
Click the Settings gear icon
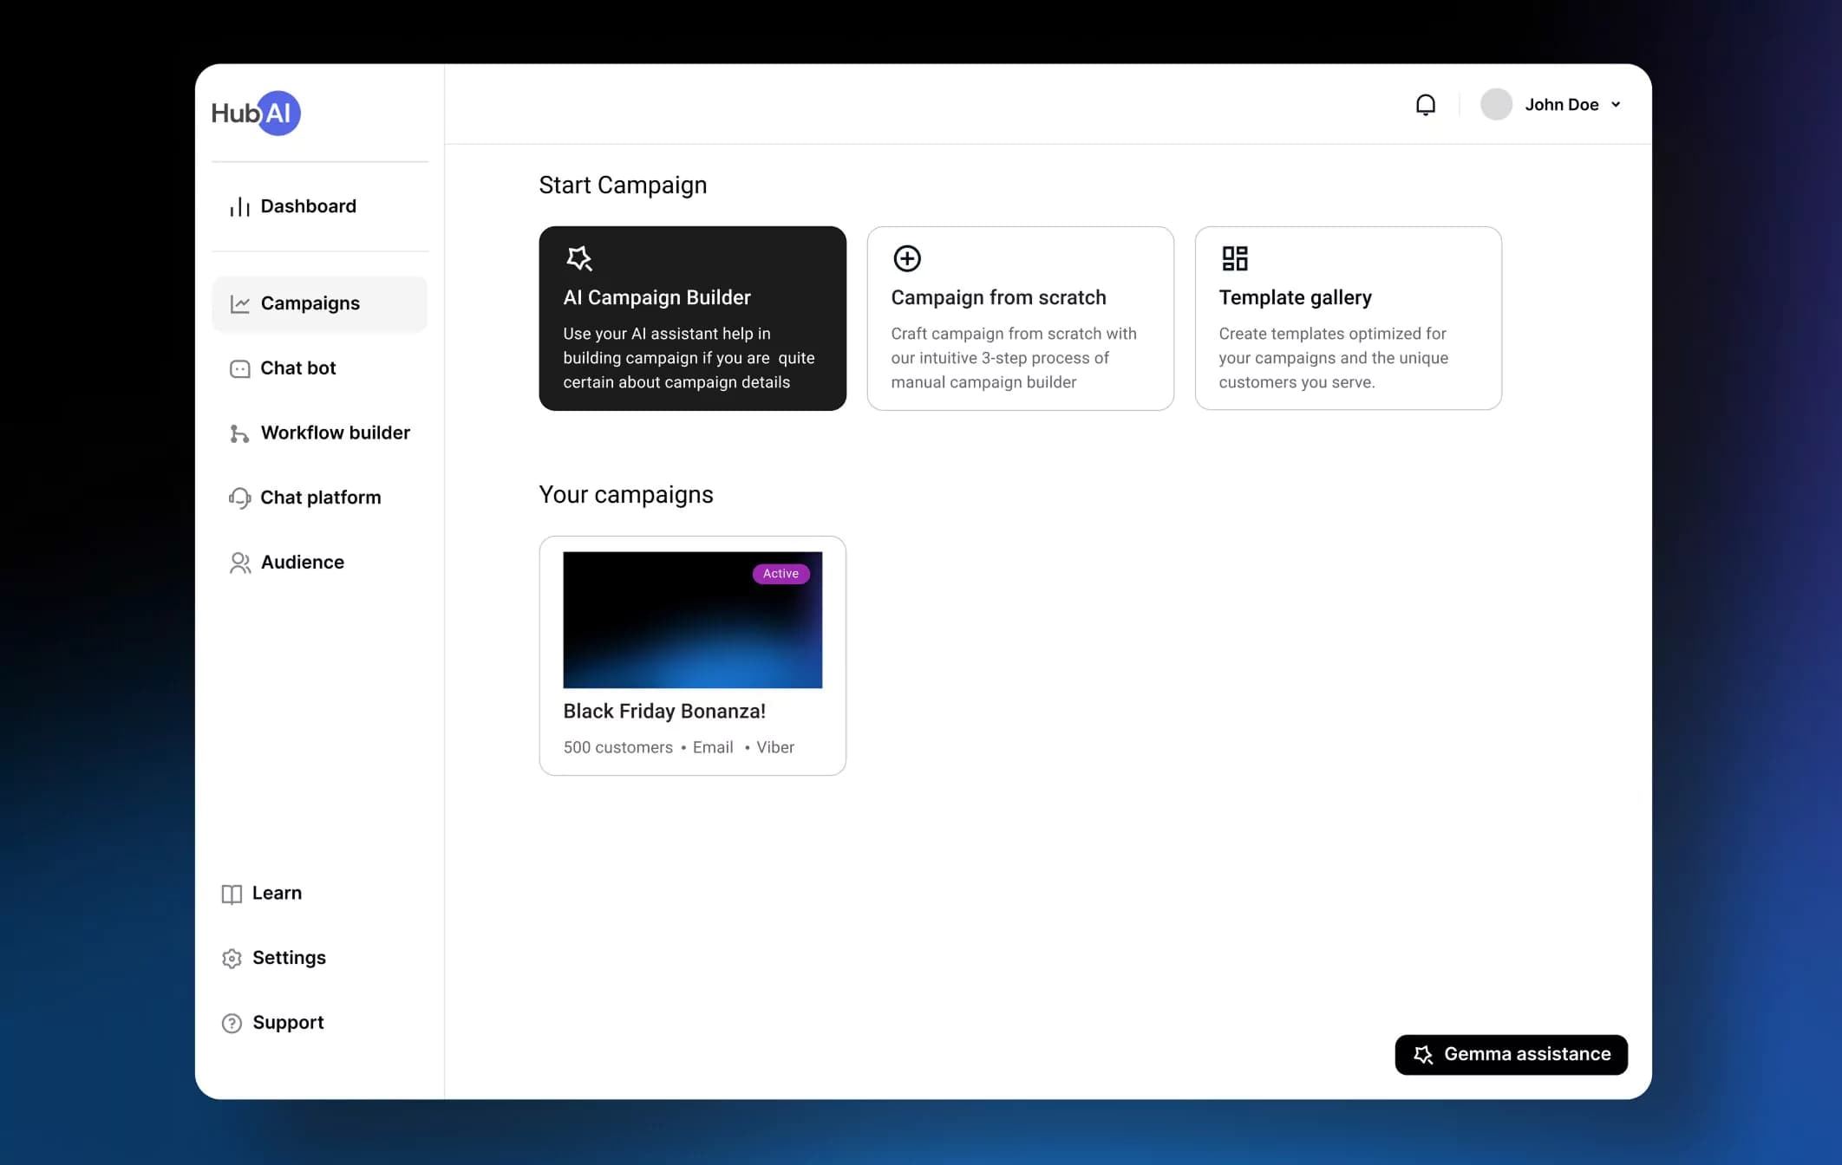pos(232,958)
